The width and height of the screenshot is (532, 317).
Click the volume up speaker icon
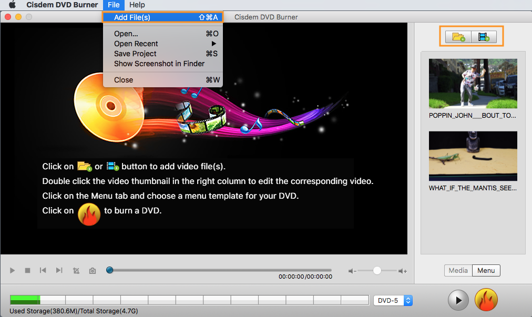pos(402,271)
